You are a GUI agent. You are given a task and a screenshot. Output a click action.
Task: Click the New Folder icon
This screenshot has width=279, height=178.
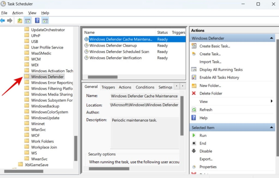pyautogui.click(x=194, y=86)
